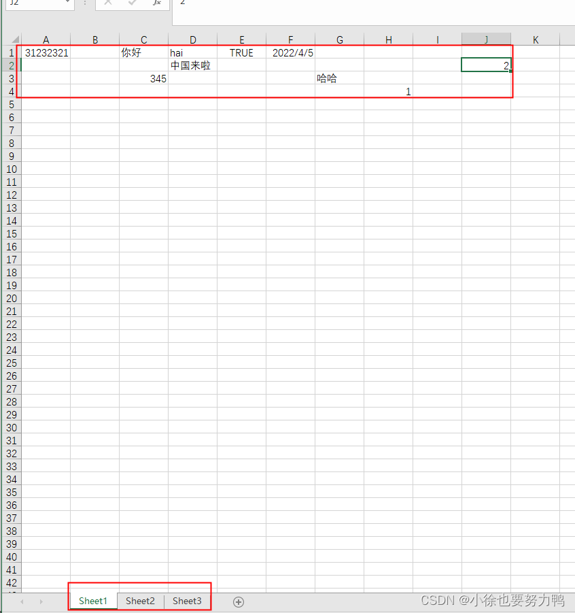Click cell containing TRUE
This screenshot has width=575, height=613.
tap(242, 53)
